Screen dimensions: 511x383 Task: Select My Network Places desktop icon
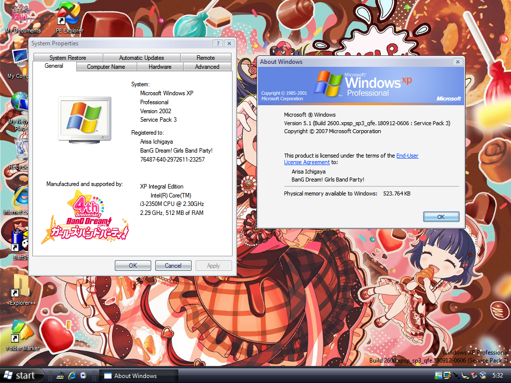point(19,111)
